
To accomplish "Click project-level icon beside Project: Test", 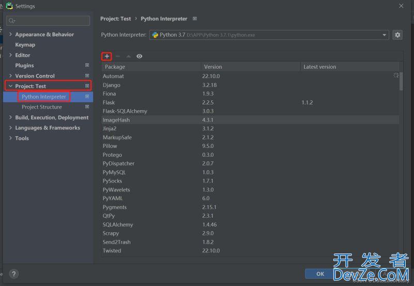I will [87, 86].
